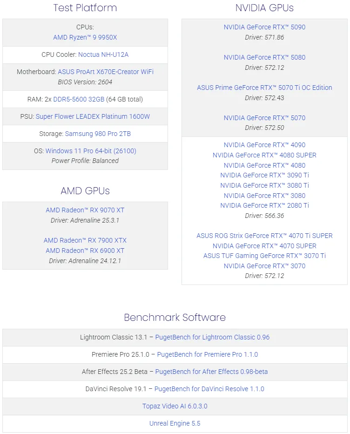The height and width of the screenshot is (434, 350).
Task: Follow the Unreal Engine 5.5 link
Action: point(175,423)
